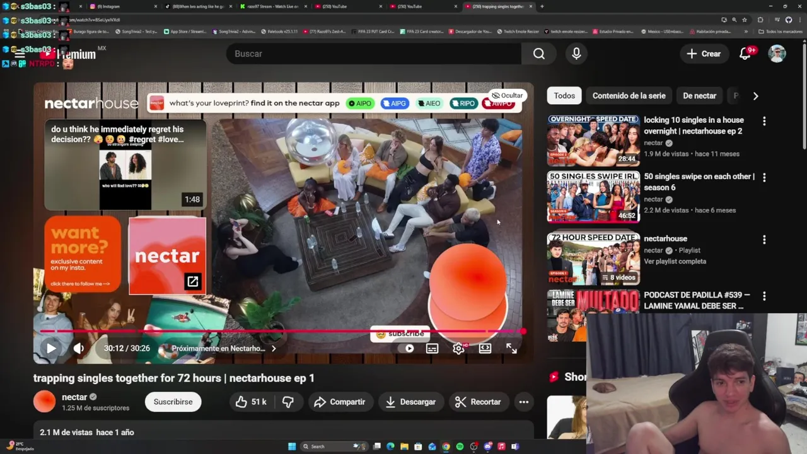807x454 pixels.
Task: Like the video with the thumbs-up
Action: point(251,402)
